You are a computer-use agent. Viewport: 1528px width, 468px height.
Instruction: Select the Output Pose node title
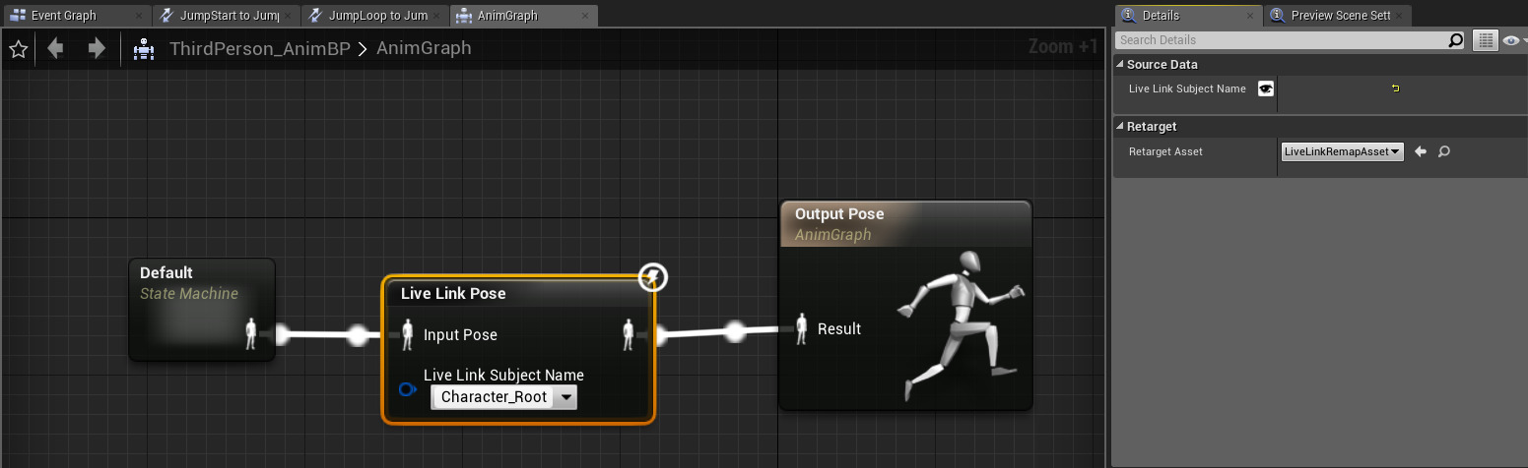click(x=839, y=214)
